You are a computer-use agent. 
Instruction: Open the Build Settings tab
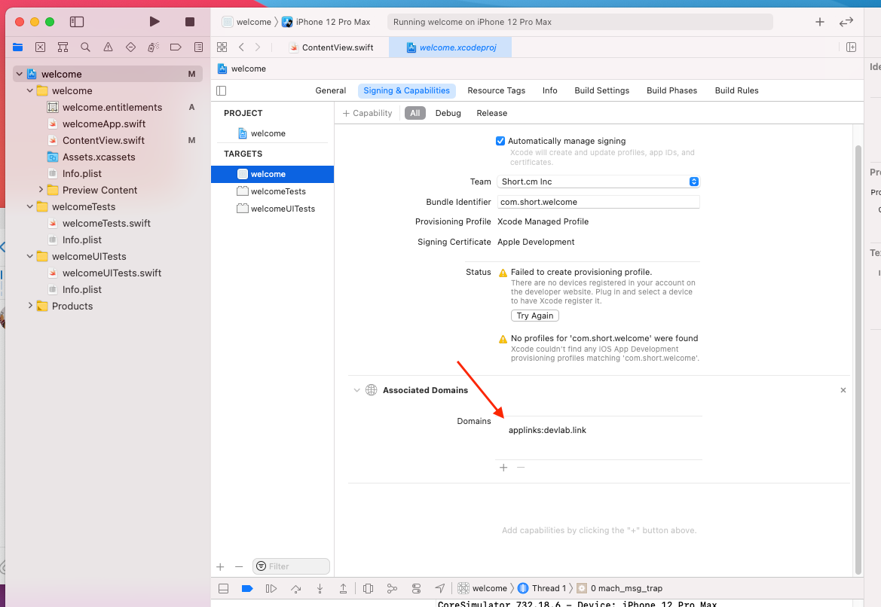point(601,90)
